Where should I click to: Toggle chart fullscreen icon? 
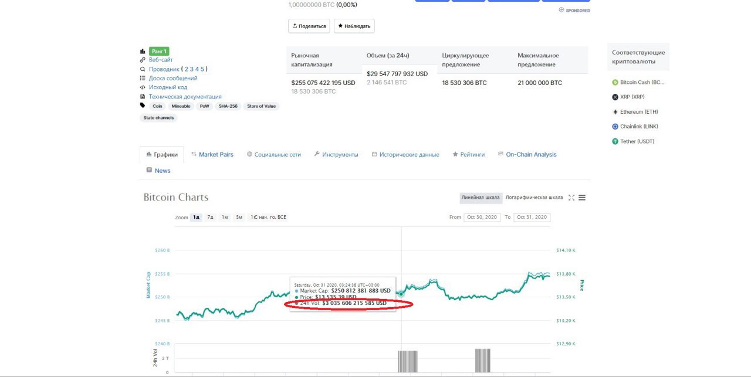[x=571, y=198]
